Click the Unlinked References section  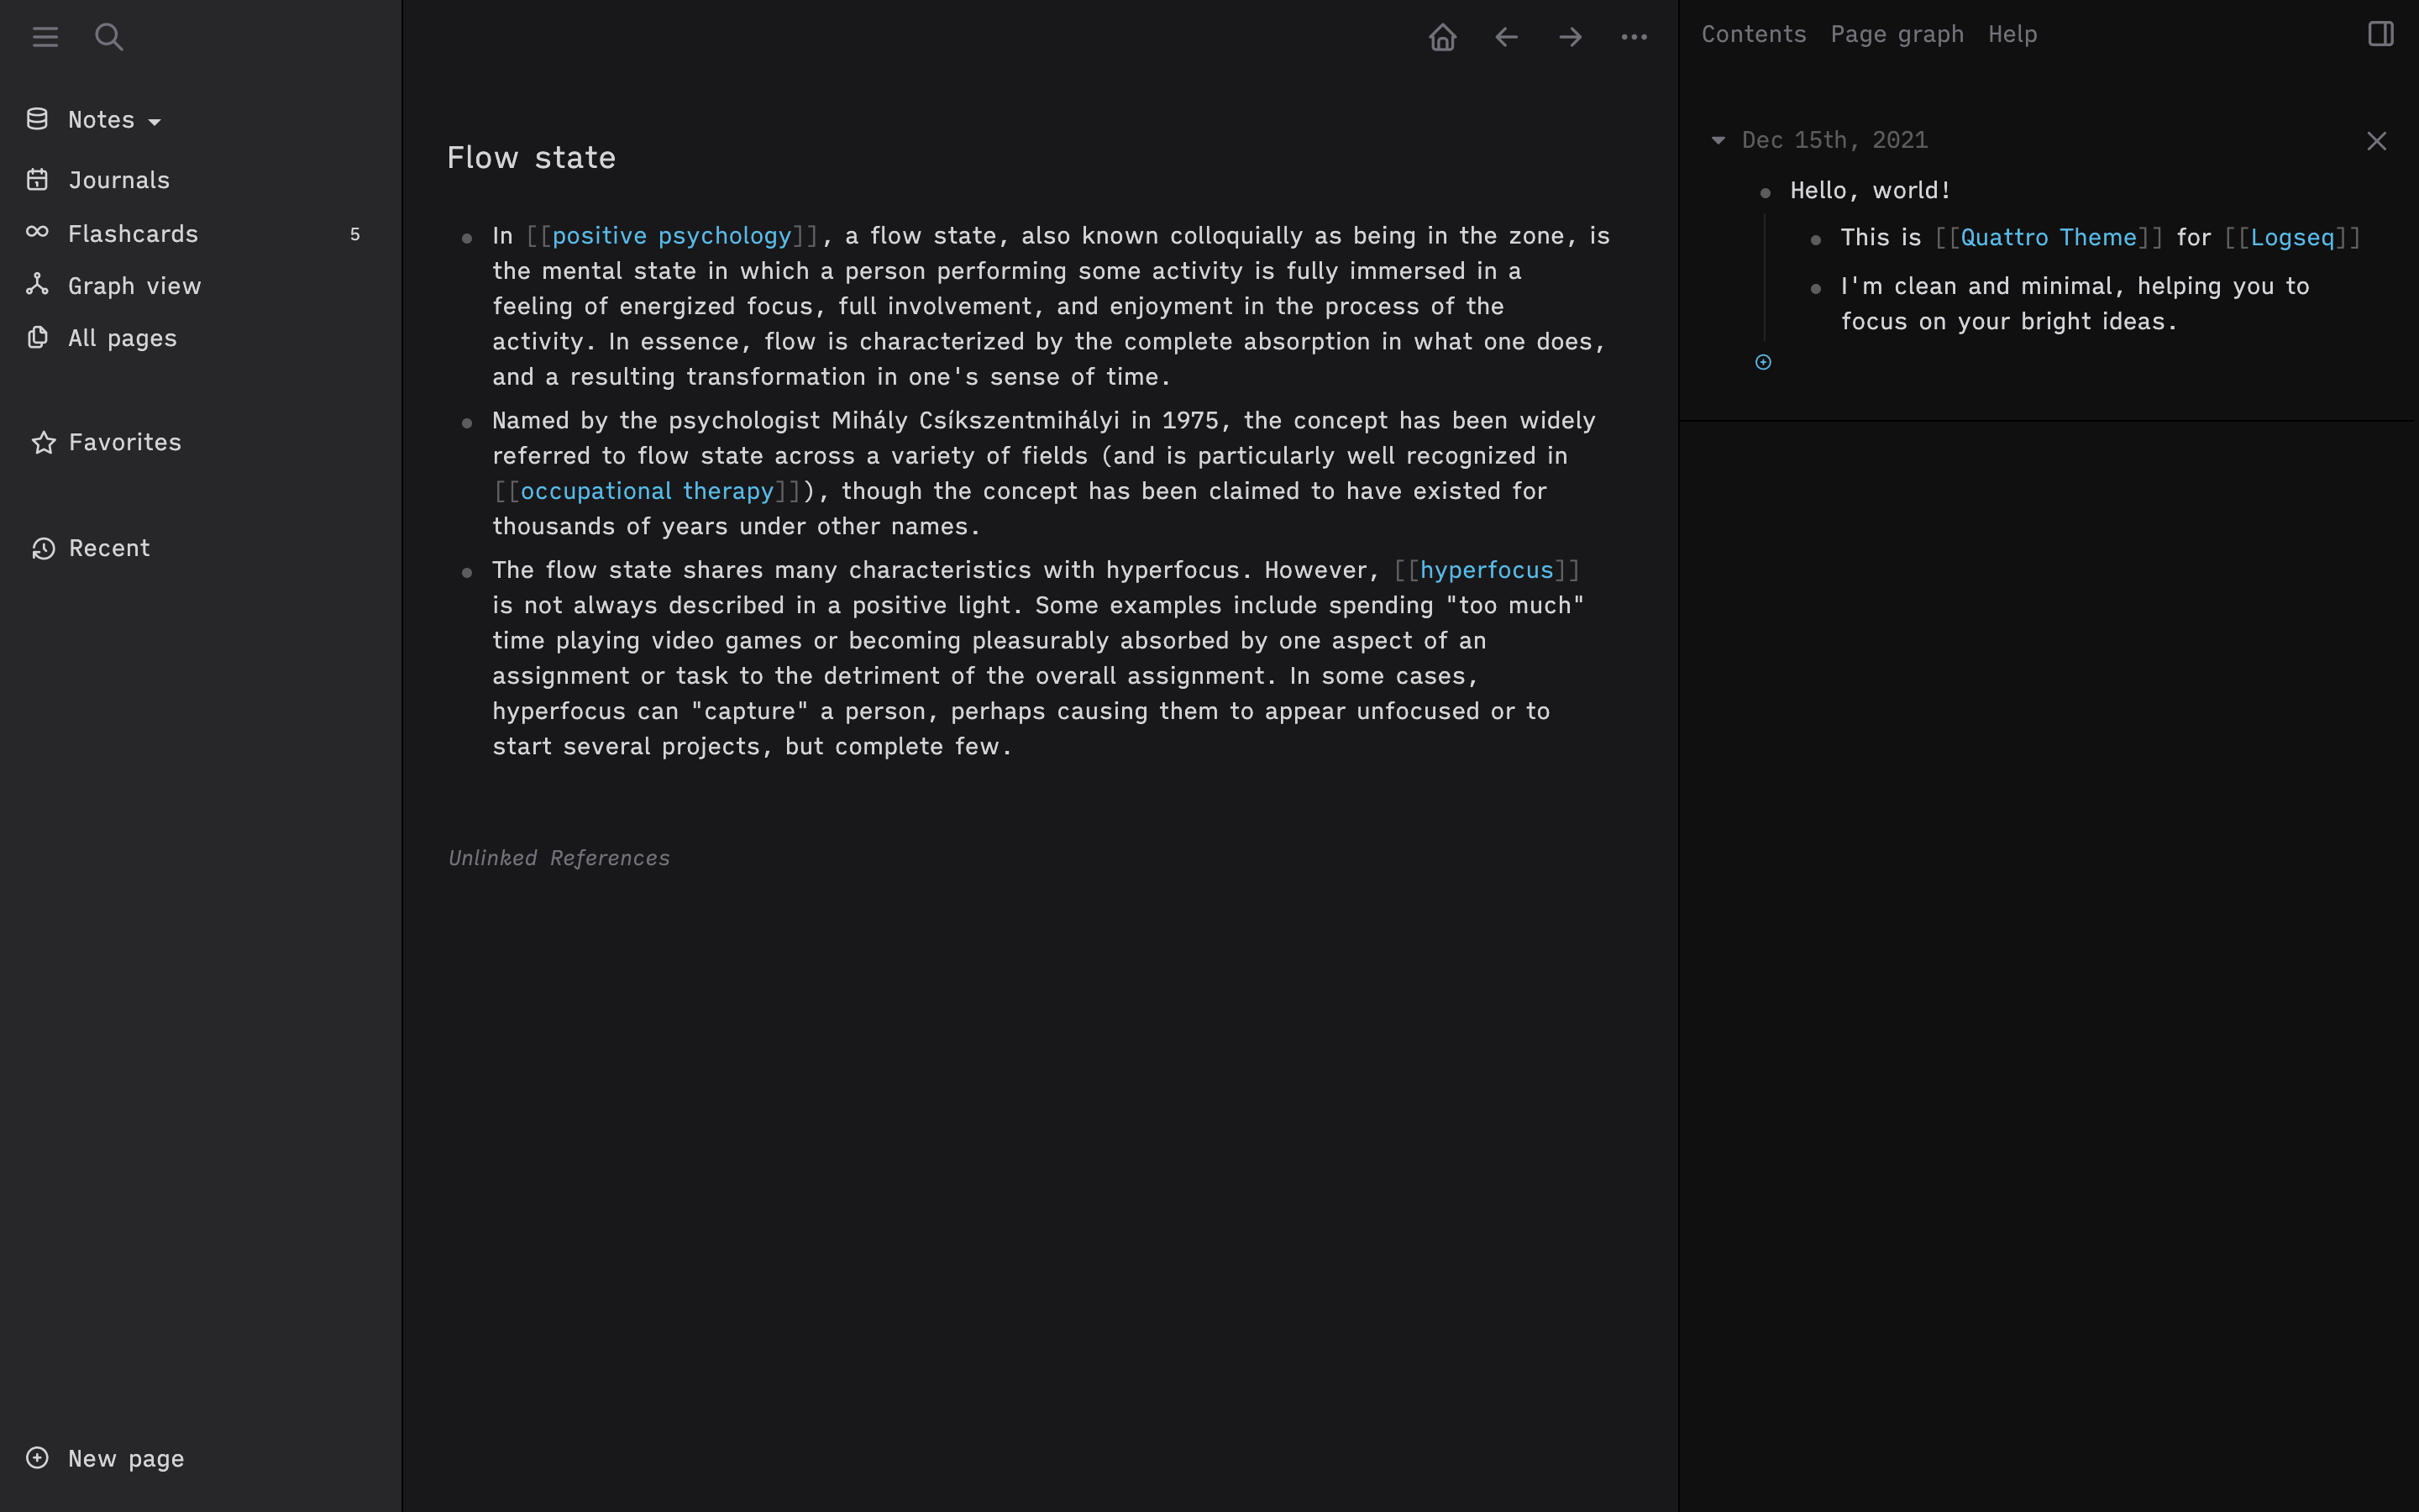559,857
